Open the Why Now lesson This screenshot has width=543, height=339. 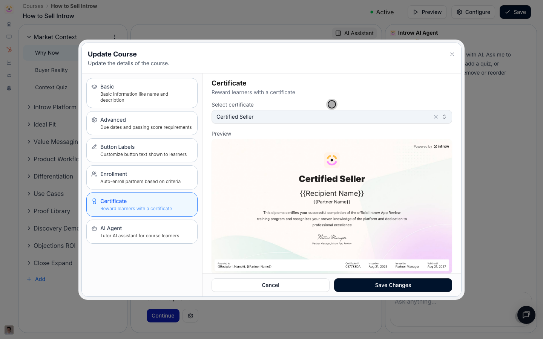pyautogui.click(x=51, y=53)
